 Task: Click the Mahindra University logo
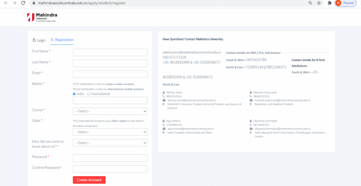[42, 17]
